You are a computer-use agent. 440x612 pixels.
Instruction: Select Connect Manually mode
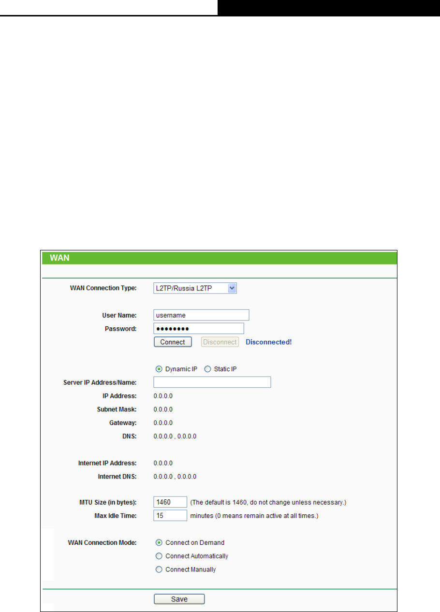pyautogui.click(x=159, y=570)
